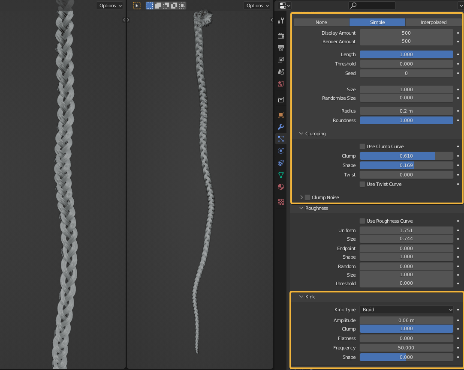Open the Texture properties checker icon

click(280, 202)
